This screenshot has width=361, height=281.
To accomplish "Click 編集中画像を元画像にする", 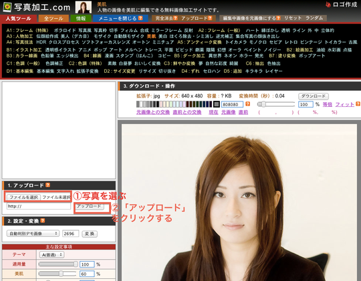I will click(249, 18).
